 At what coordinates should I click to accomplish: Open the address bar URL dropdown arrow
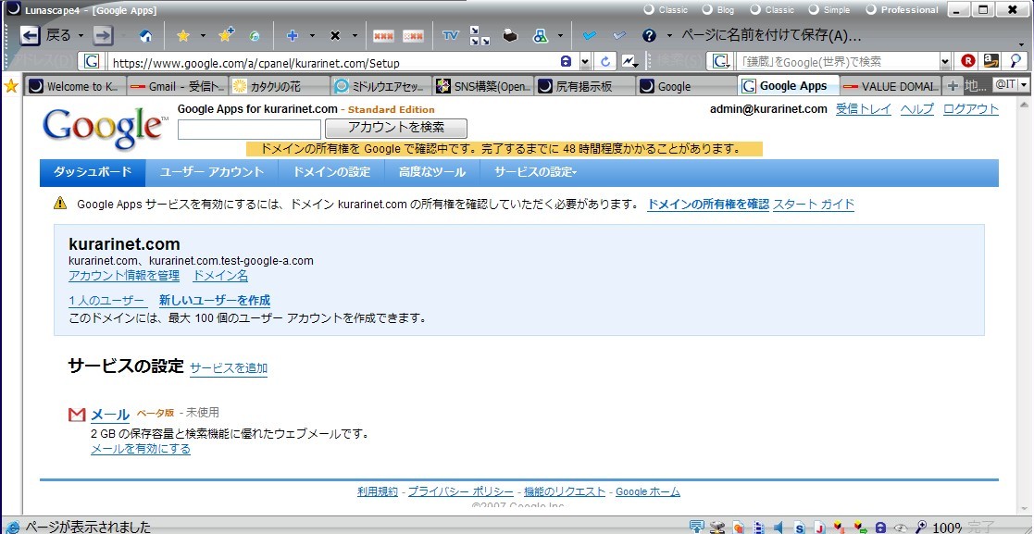584,62
